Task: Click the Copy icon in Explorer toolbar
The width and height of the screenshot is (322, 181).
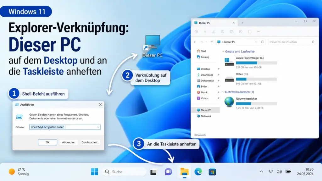Action: click(x=223, y=32)
